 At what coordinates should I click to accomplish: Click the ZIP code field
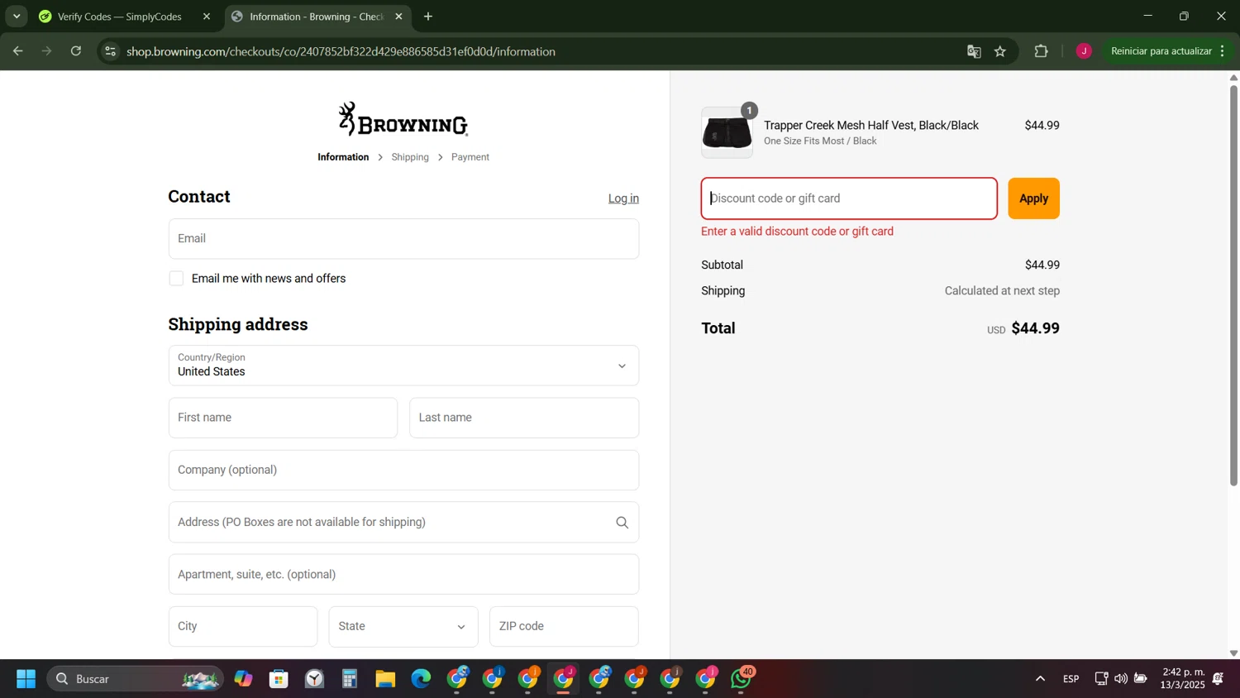[x=564, y=627]
